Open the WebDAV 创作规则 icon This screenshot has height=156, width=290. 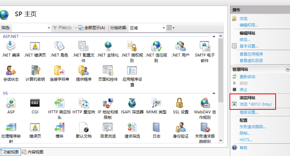[205, 103]
